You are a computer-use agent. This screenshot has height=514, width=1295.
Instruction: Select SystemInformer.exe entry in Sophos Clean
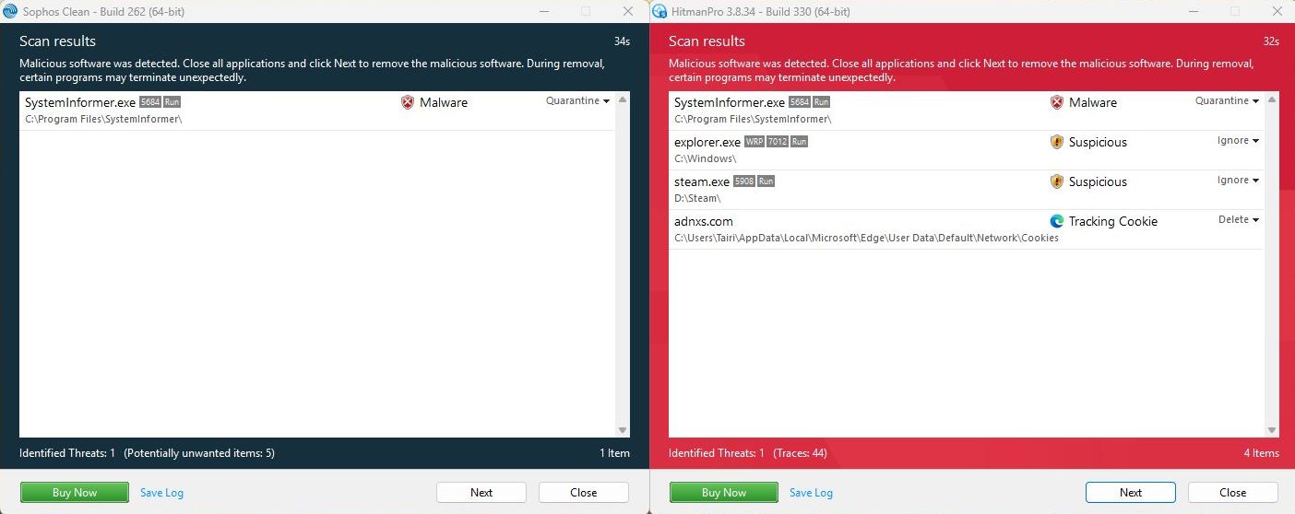[317, 111]
